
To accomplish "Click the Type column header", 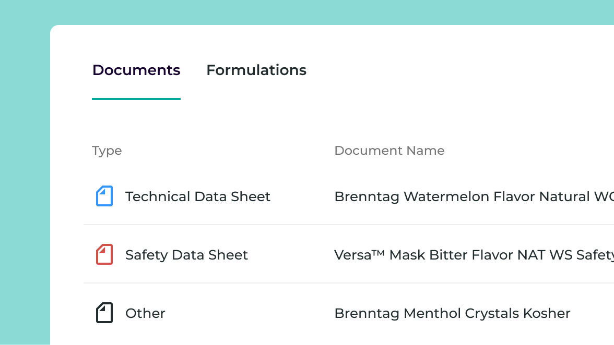I will (x=107, y=151).
